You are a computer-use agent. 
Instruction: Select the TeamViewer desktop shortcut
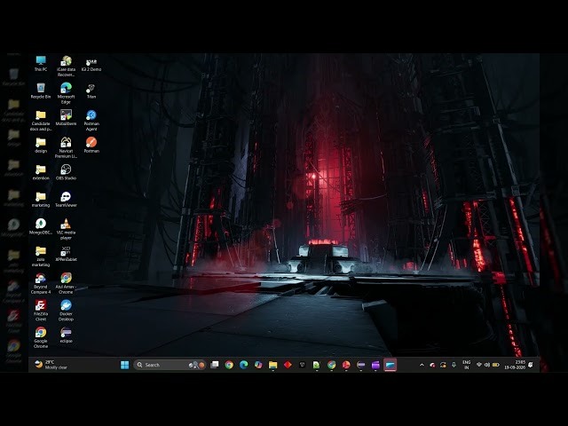(x=66, y=200)
